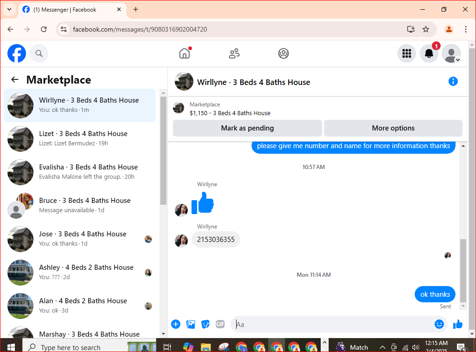The width and height of the screenshot is (476, 352).
Task: Open the Marshay 3 Beds 4 Baths conversation
Action: [80, 332]
